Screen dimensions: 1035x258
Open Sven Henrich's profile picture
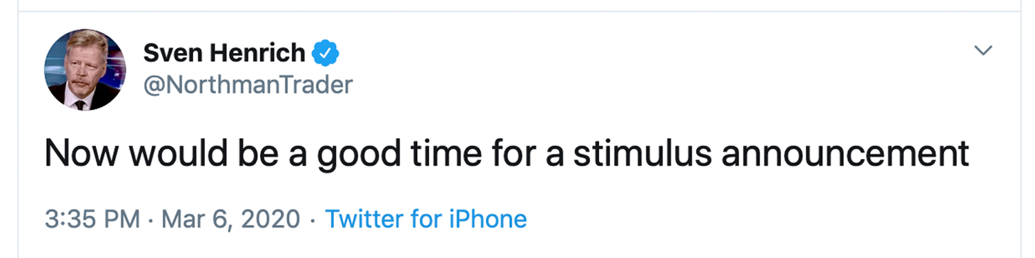(x=86, y=70)
